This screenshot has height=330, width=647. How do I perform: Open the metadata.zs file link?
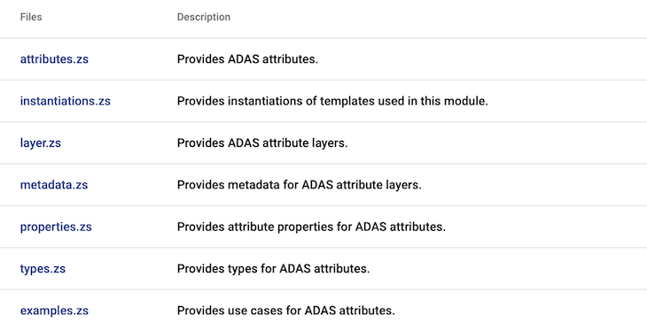[x=54, y=185]
